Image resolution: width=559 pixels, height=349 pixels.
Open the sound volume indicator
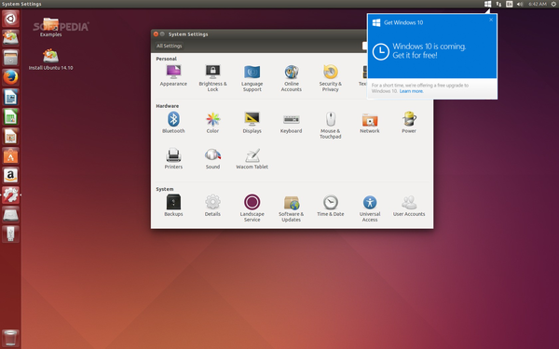520,4
